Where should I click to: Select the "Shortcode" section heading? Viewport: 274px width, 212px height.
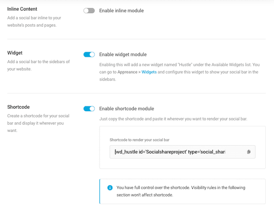[18, 107]
